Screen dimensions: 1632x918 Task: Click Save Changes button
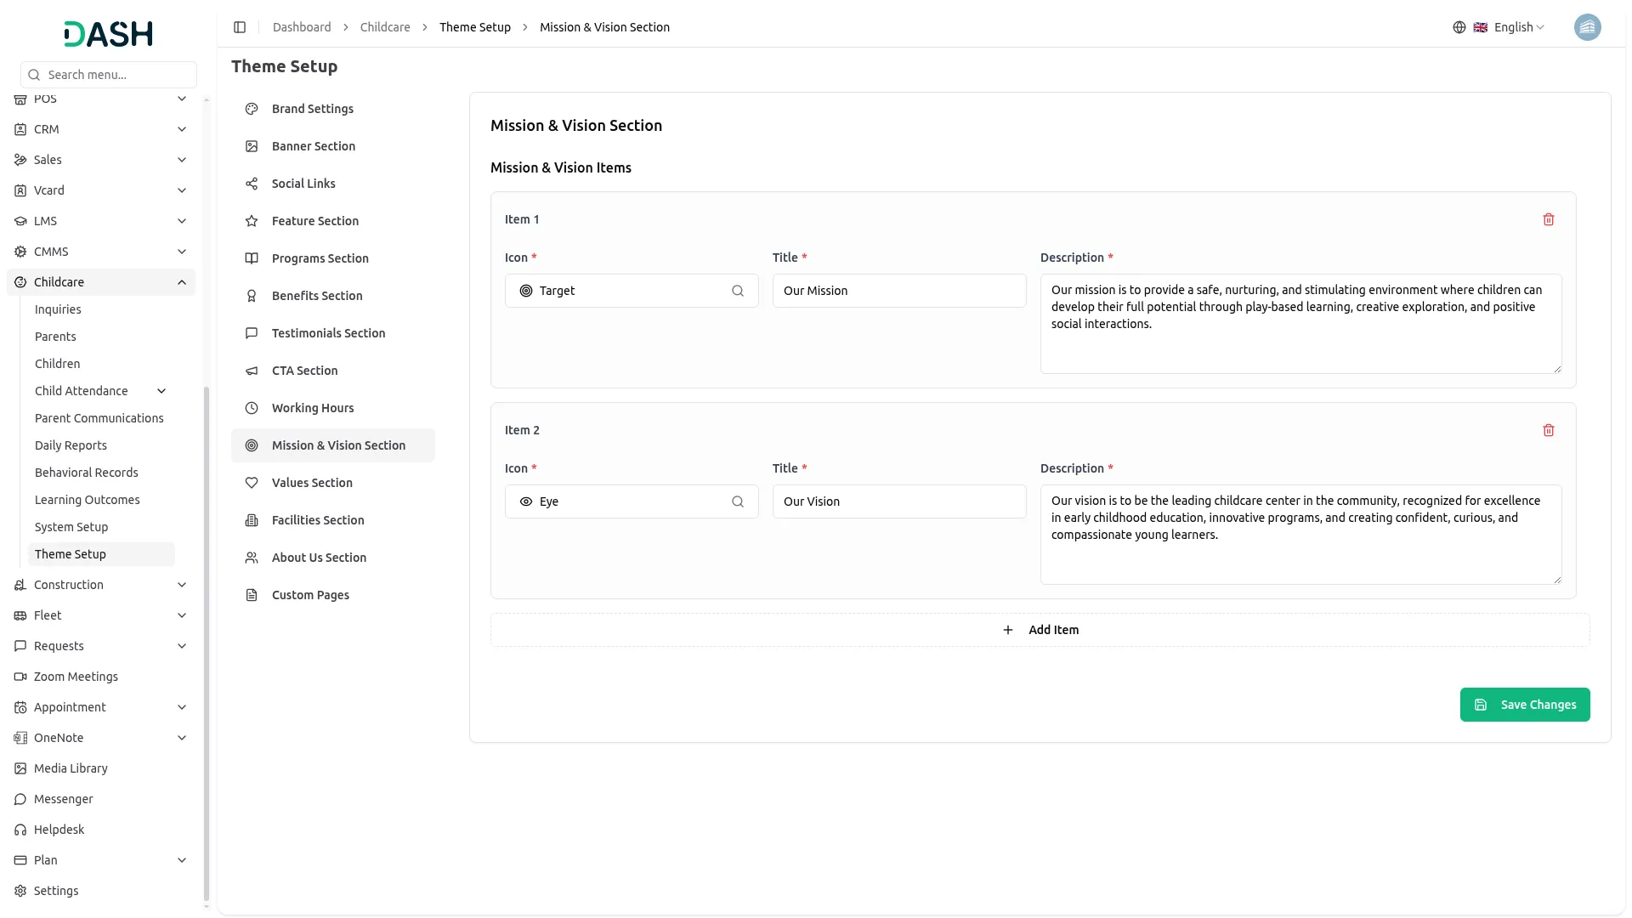(1524, 705)
